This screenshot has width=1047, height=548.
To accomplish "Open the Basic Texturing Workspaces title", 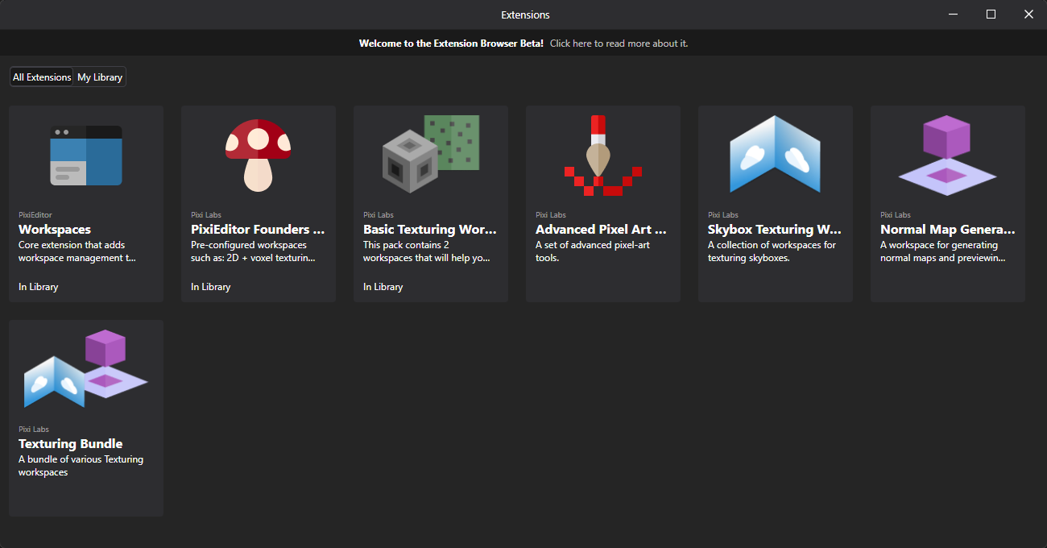I will [430, 230].
